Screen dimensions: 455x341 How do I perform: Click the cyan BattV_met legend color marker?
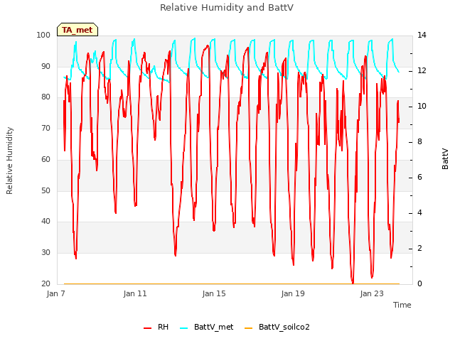tap(183, 328)
